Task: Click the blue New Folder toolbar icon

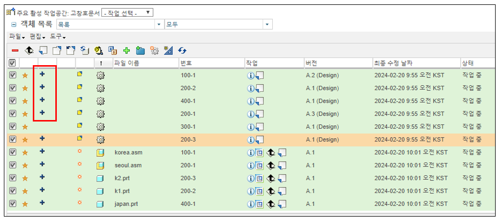Action: tap(140, 50)
